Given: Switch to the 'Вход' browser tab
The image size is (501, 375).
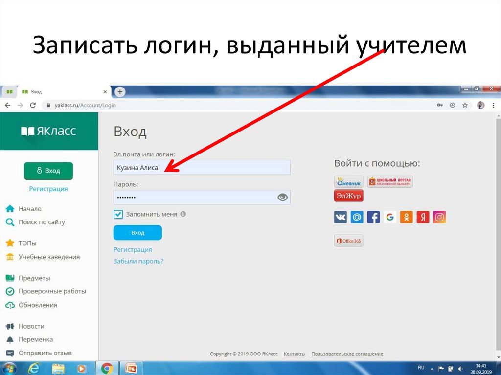Looking at the screenshot, I should point(37,91).
